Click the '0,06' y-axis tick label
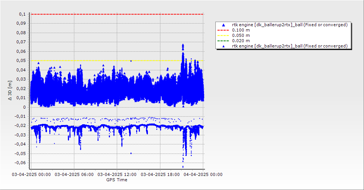364x190 pixels. coord(21,51)
